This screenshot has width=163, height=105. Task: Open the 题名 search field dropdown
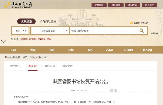[x=20, y=31]
